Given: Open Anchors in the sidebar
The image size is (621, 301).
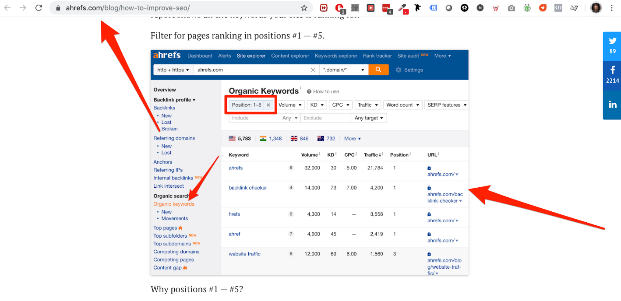Looking at the screenshot, I should point(163,162).
